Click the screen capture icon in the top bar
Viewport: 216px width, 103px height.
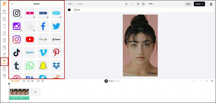[138, 4]
